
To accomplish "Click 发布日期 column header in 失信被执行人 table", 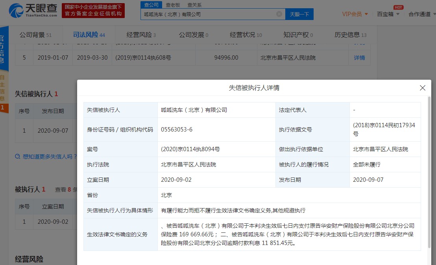I will [x=53, y=111].
